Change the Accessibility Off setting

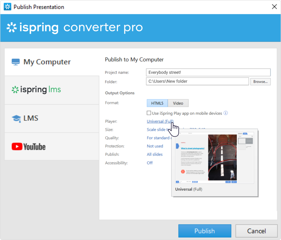coord(150,163)
